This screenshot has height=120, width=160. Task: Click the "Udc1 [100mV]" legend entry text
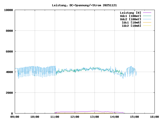click(130, 16)
